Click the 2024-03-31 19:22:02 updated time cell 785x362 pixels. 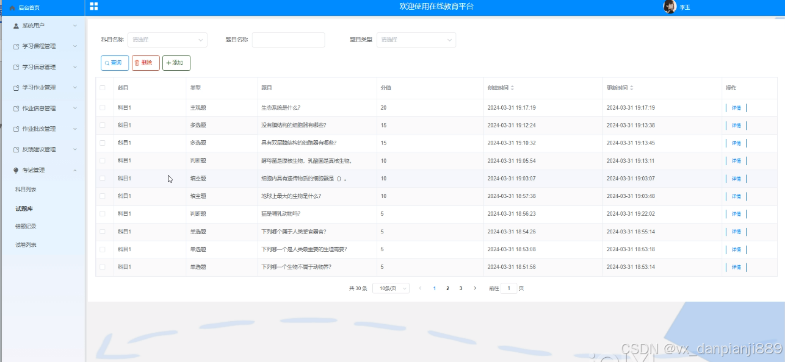(x=631, y=215)
